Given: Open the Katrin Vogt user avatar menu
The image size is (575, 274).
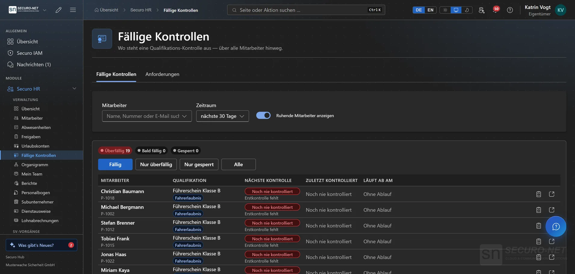Looking at the screenshot, I should click(x=561, y=10).
